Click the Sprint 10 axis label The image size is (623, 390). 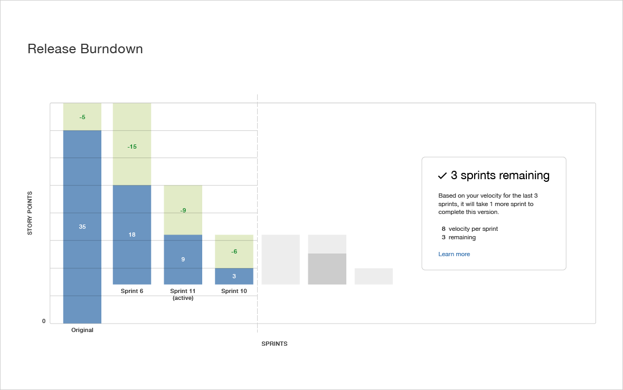pyautogui.click(x=234, y=291)
